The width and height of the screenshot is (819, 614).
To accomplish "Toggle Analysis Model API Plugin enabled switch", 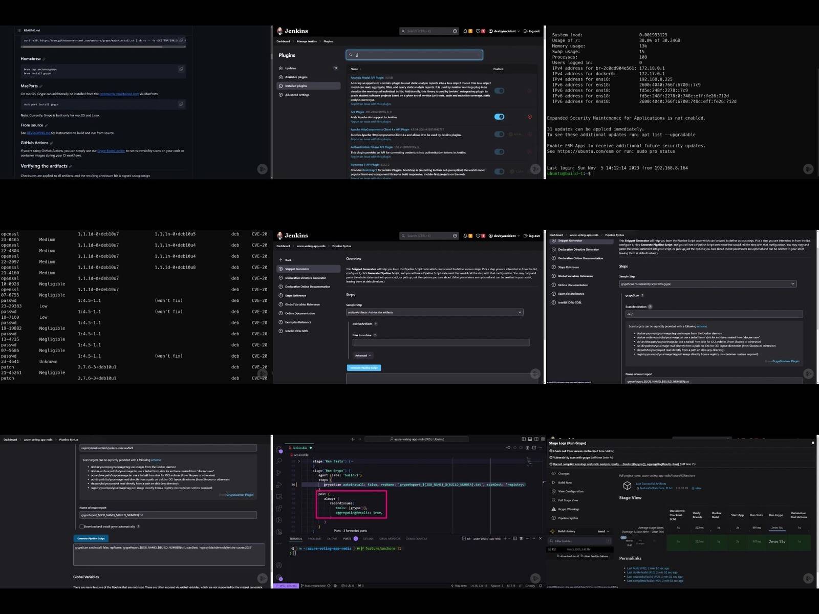I will click(x=499, y=91).
